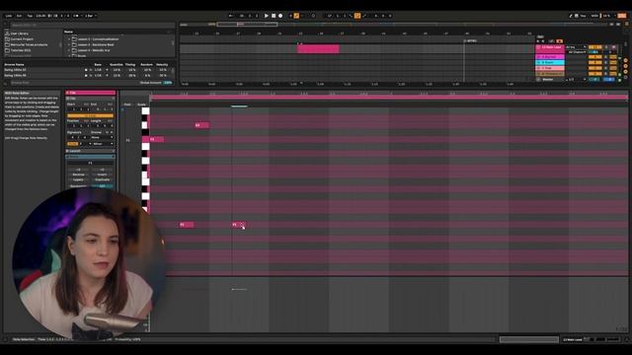Sort browser by the Name column header
Screen dimensions: 632x355
(68, 32)
